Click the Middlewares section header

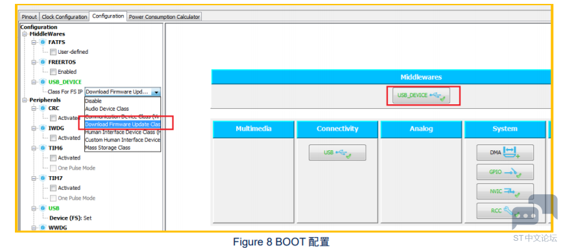point(381,78)
